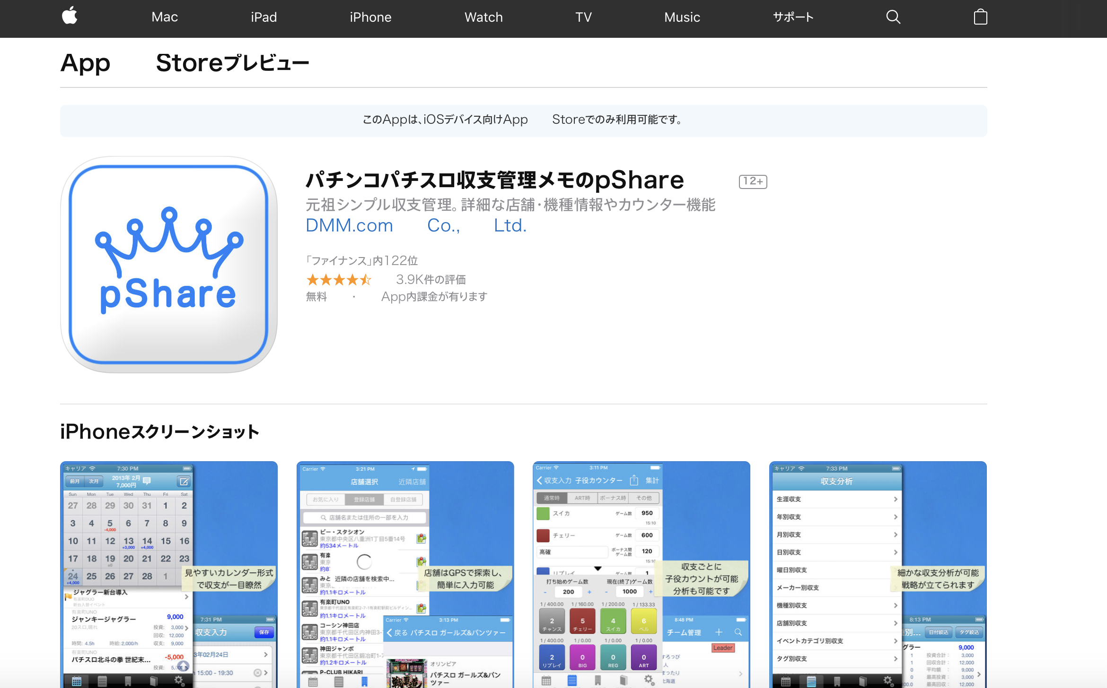The height and width of the screenshot is (688, 1107).
Task: Open the Mac menu item
Action: click(165, 17)
